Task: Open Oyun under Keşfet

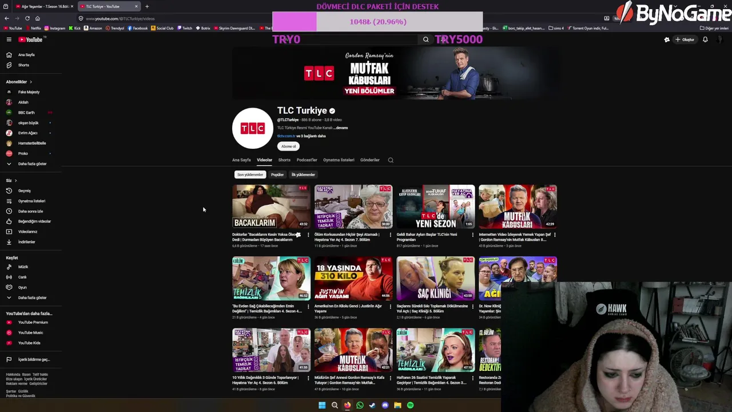Action: click(x=22, y=287)
